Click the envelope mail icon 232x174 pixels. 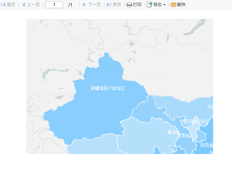(174, 5)
